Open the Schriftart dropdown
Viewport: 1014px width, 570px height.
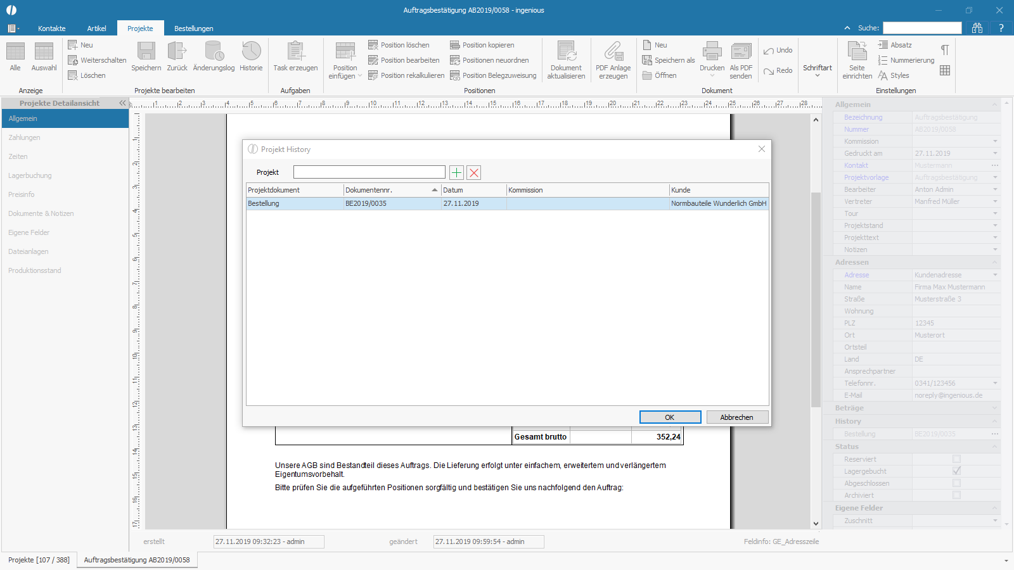[x=818, y=70]
